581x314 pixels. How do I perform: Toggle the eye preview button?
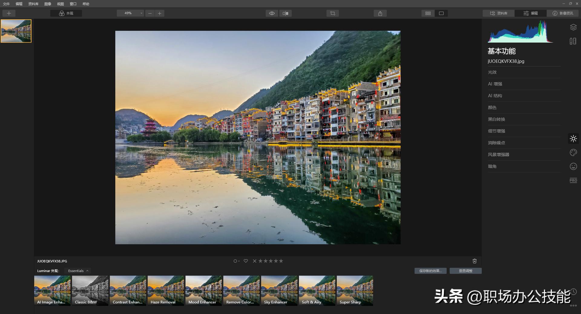click(272, 13)
